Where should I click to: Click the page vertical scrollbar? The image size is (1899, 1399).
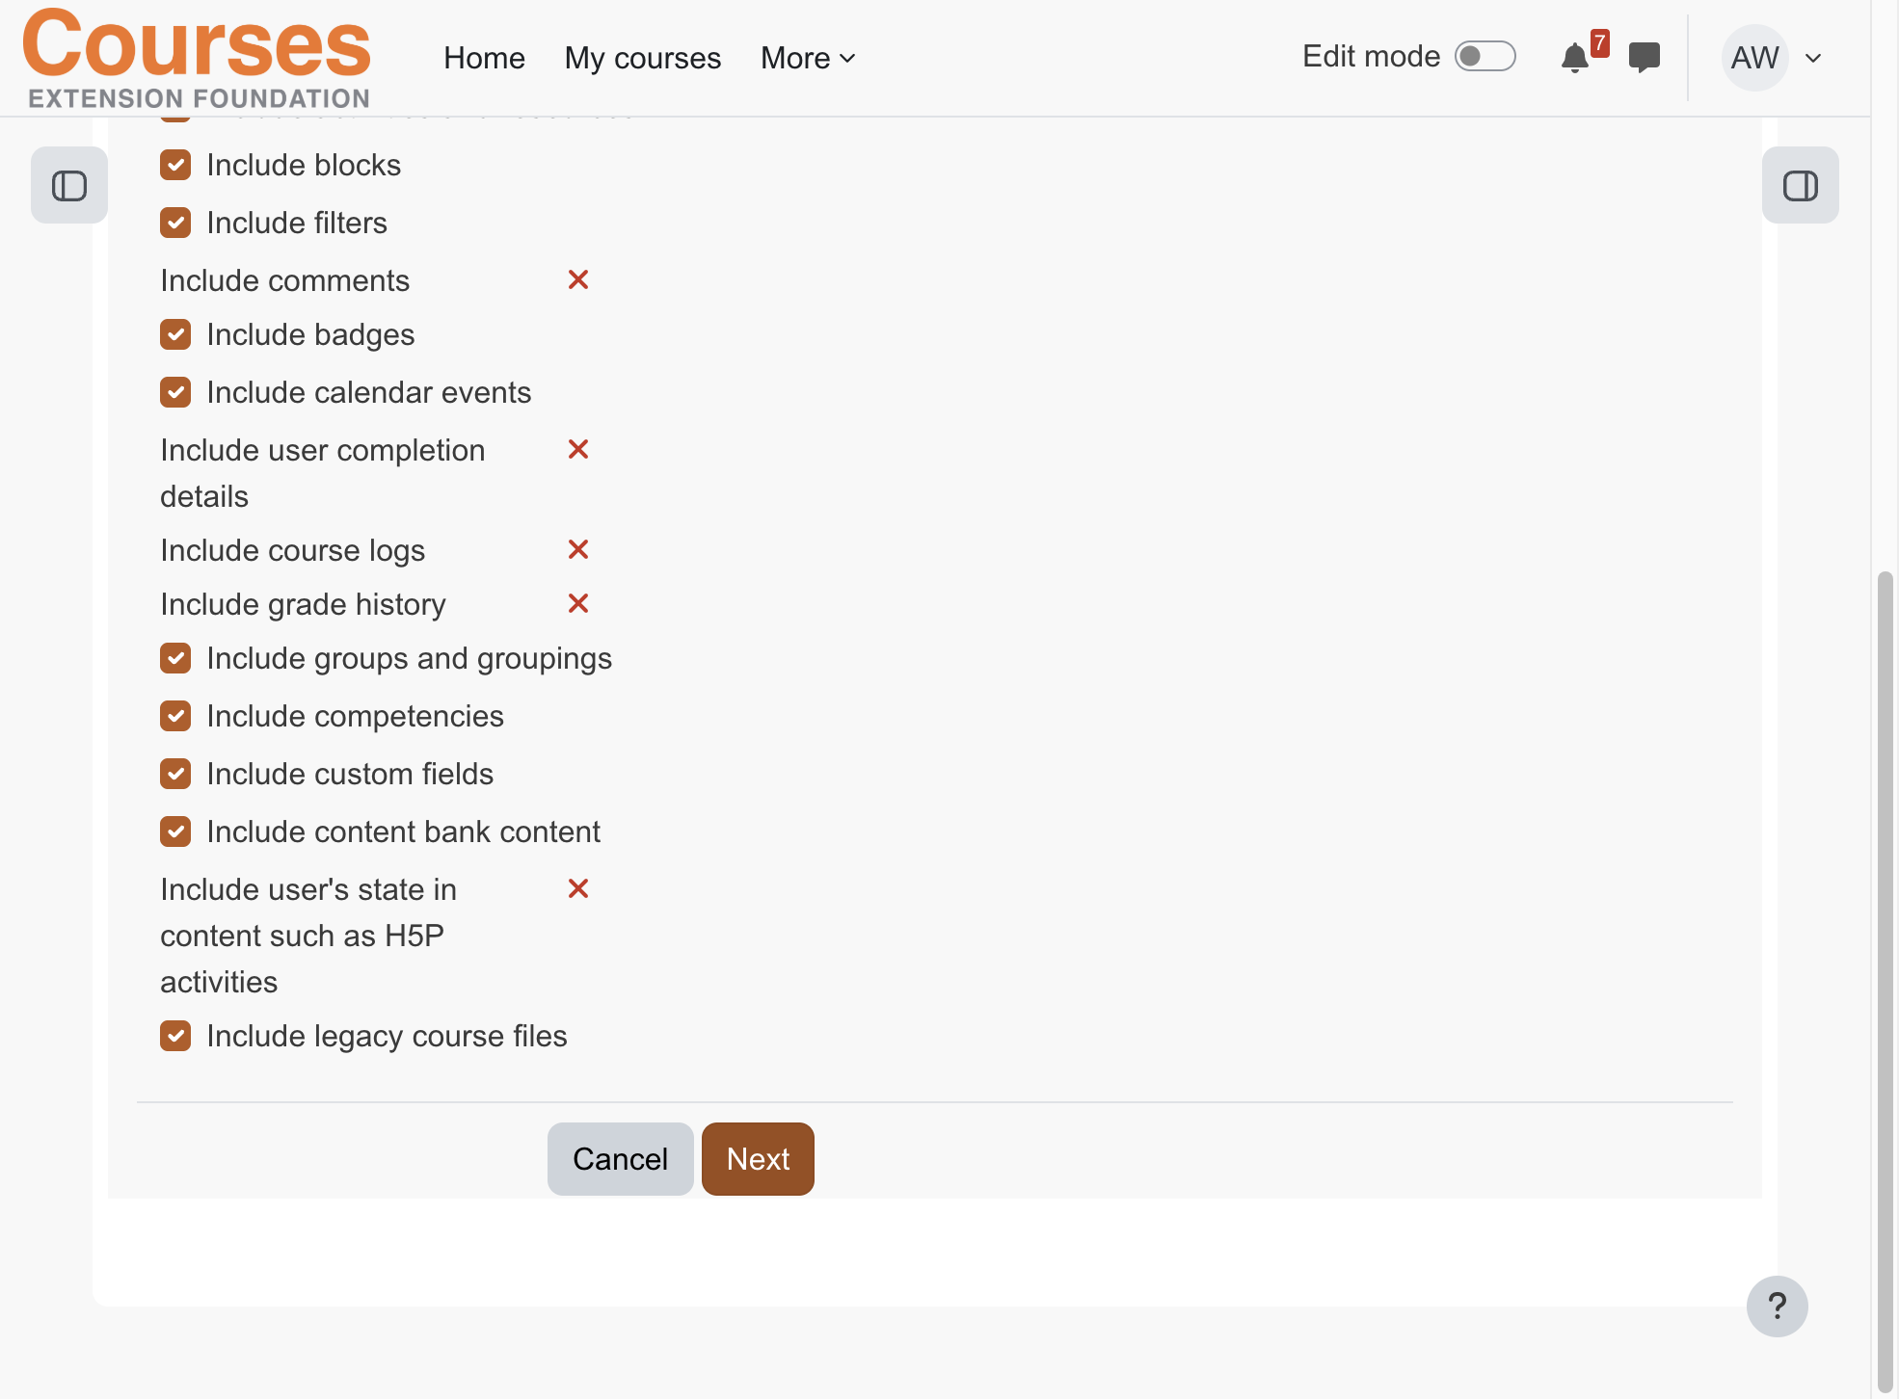tap(1886, 983)
